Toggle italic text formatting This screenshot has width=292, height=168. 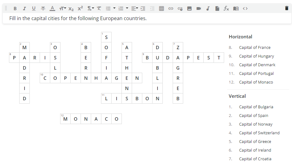(x=24, y=8)
